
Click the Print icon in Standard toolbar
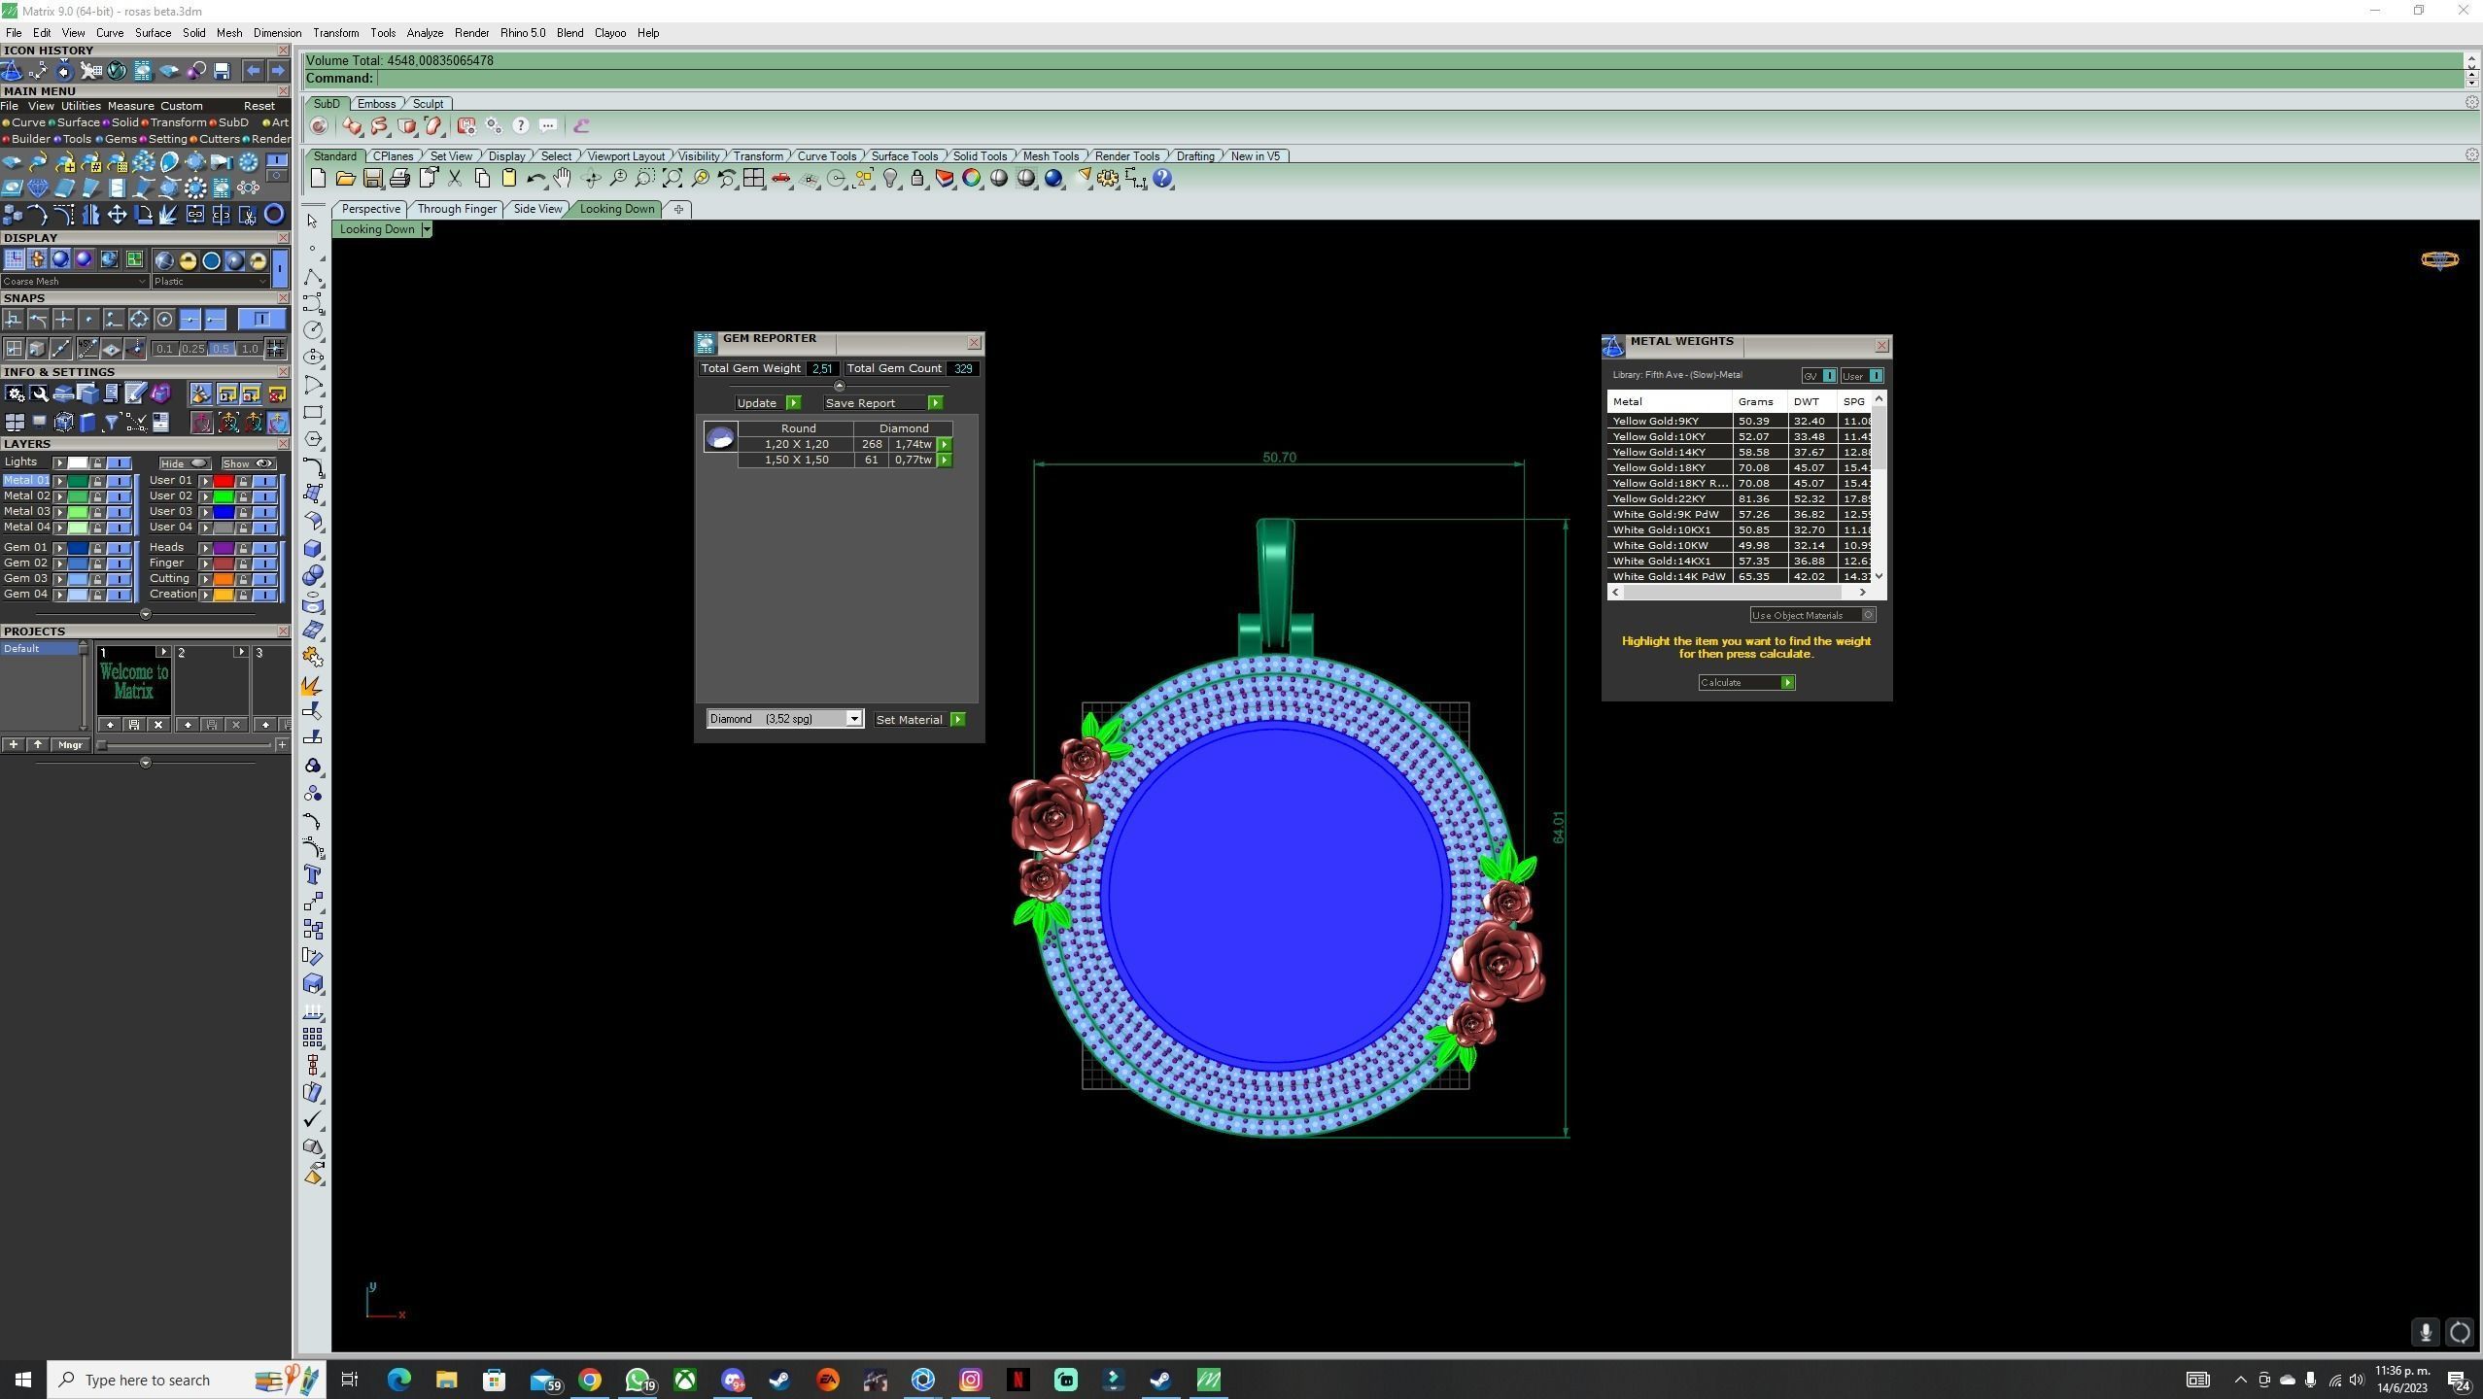pyautogui.click(x=399, y=179)
